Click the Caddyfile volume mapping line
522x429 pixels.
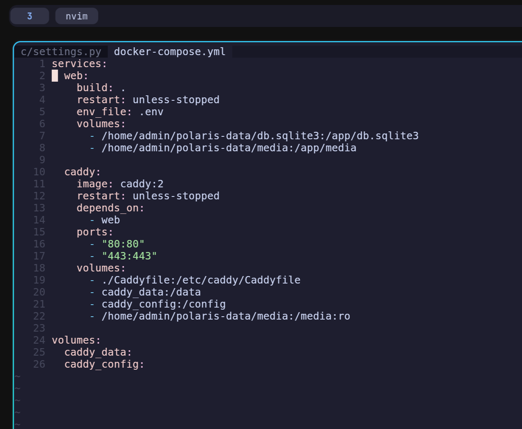195,280
